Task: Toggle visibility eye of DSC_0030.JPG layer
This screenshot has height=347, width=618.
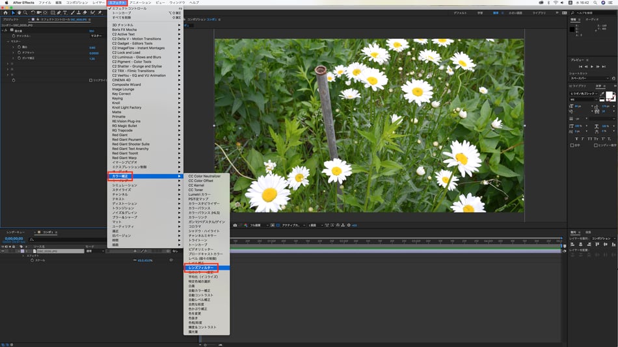Action: 3,251
